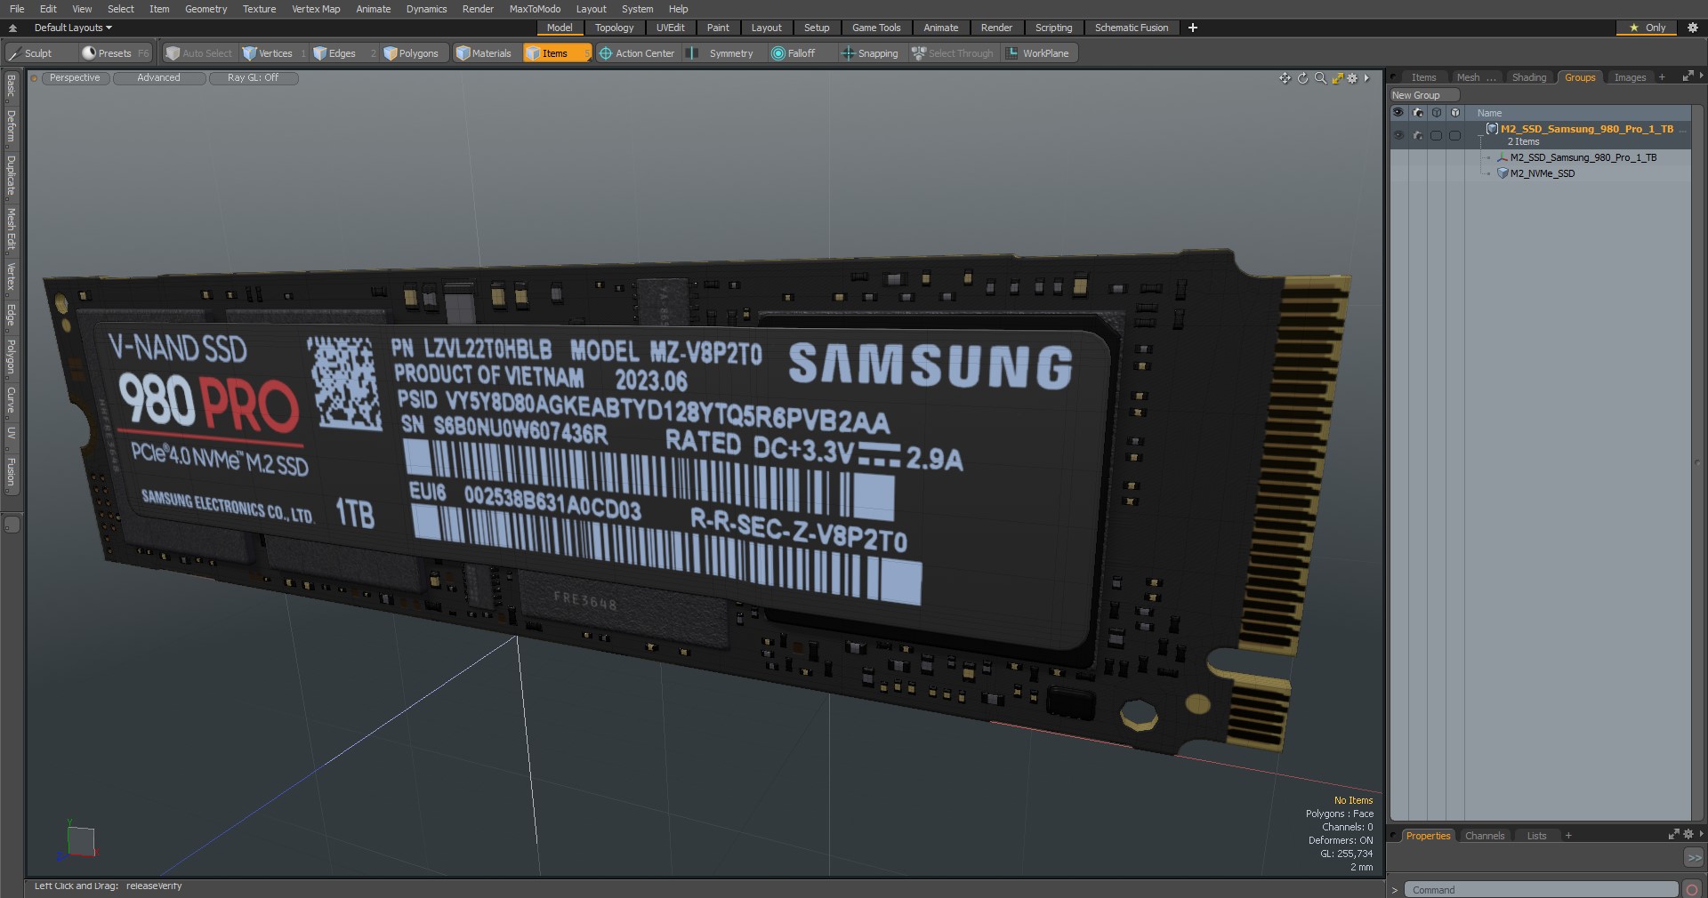The width and height of the screenshot is (1708, 898).
Task: Click the yellow maximize viewport arrow icon
Action: click(x=1337, y=78)
